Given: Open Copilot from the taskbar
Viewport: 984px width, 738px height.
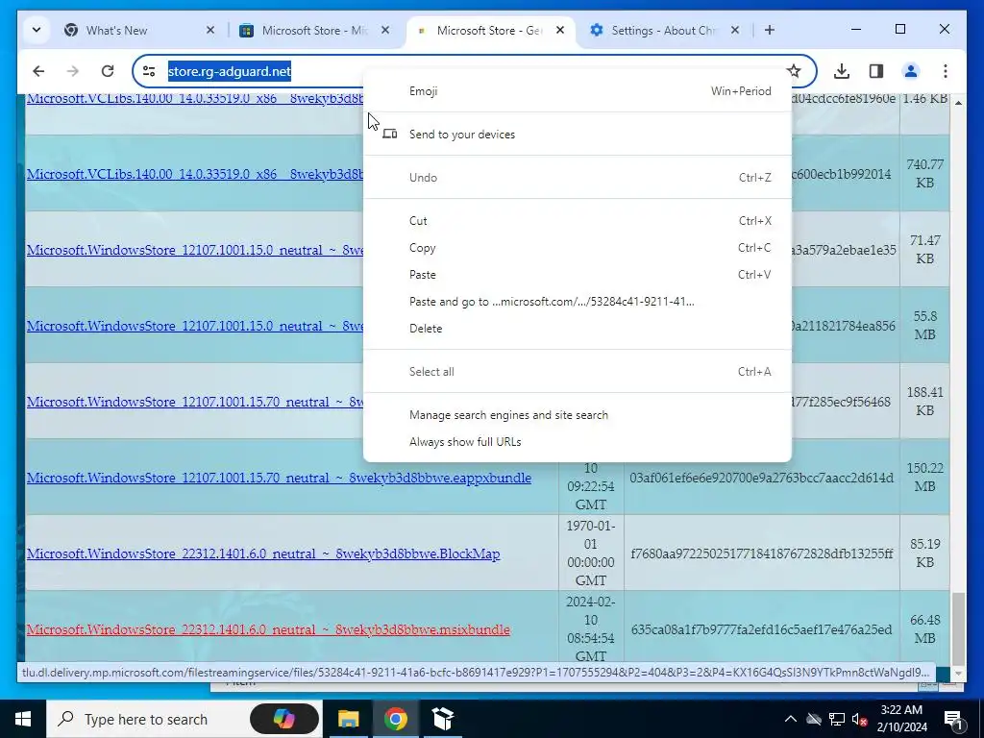Looking at the screenshot, I should coord(283,719).
